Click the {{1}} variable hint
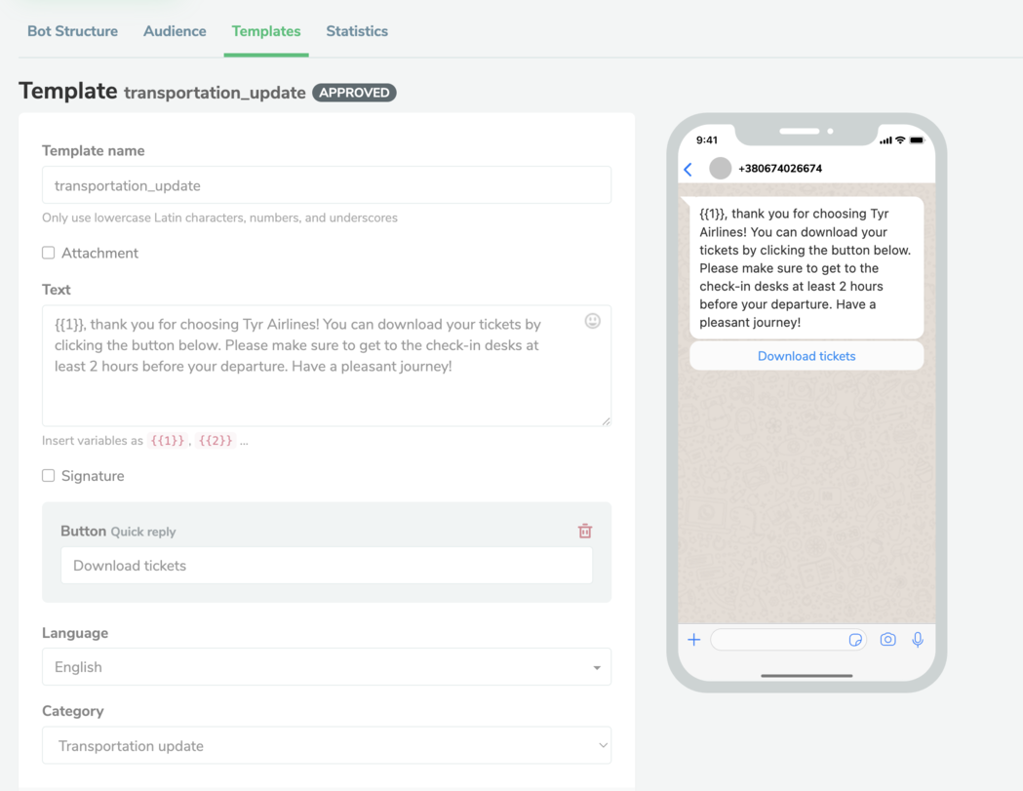The image size is (1023, 791). [168, 441]
